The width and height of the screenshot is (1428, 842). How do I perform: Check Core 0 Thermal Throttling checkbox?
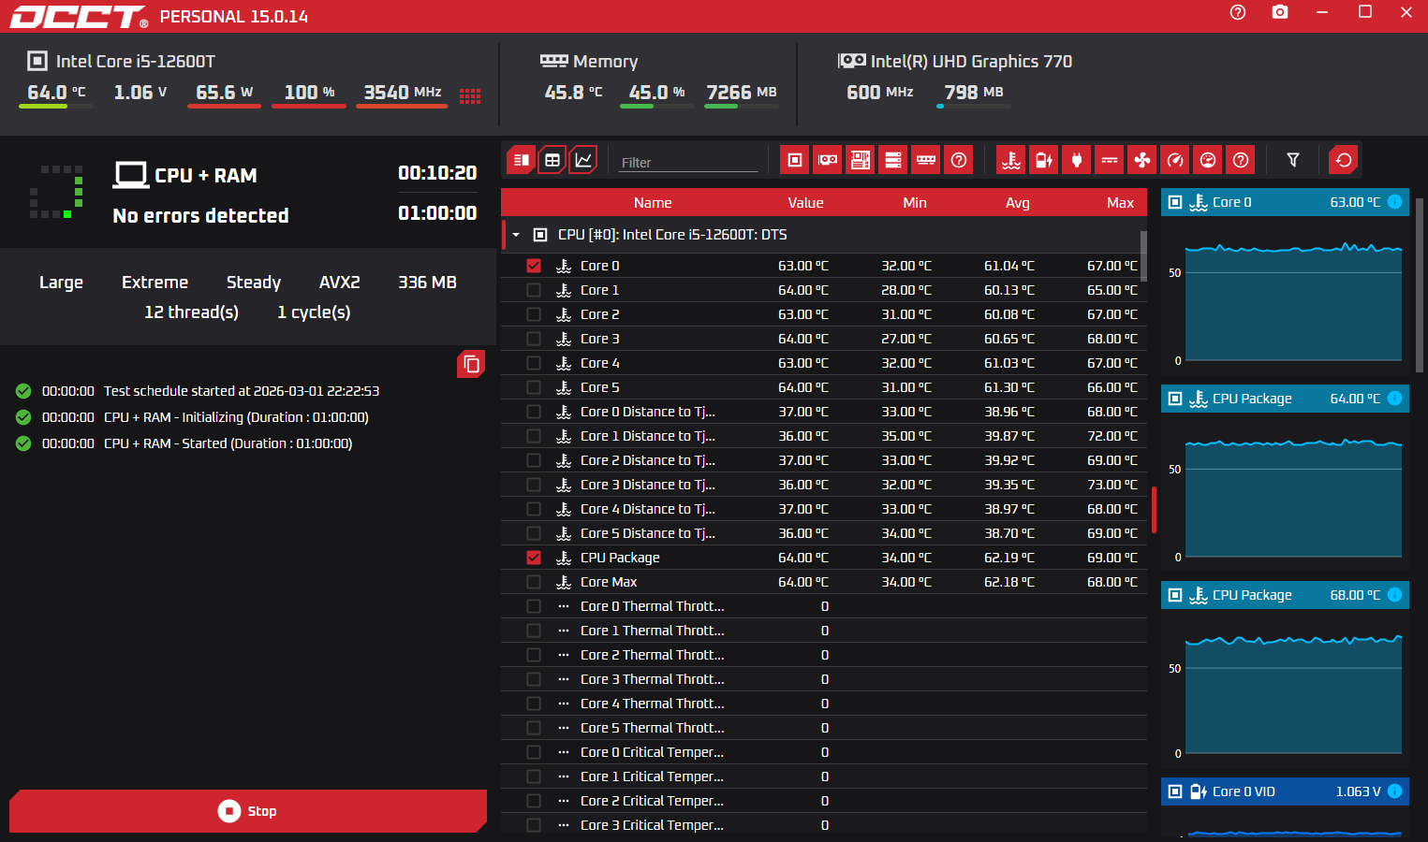(x=534, y=606)
